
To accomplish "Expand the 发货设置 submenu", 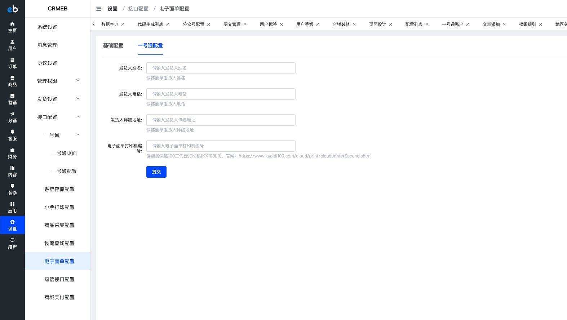I will (58, 99).
